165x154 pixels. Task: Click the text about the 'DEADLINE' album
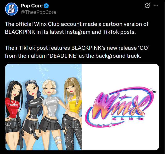pyautogui.click(x=77, y=52)
